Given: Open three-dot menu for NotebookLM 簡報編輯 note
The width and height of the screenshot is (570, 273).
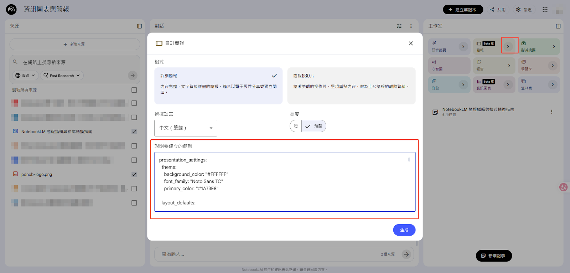Looking at the screenshot, I should click(551, 112).
